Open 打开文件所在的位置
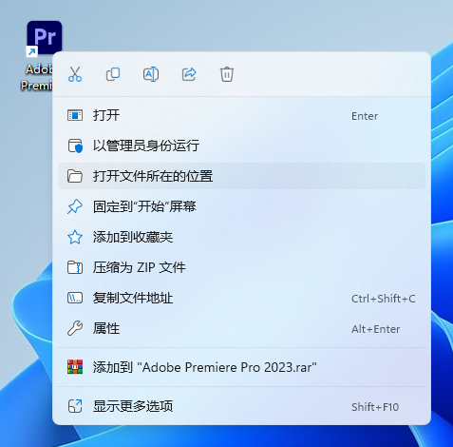Image resolution: width=453 pixels, height=447 pixels. tap(241, 176)
